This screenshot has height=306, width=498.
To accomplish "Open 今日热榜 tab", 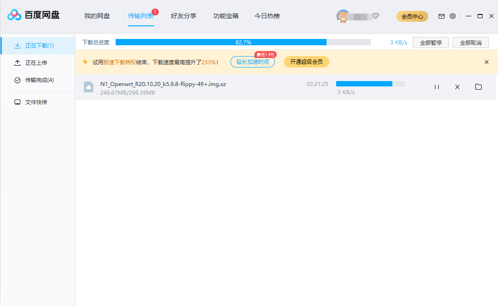I will (x=267, y=16).
